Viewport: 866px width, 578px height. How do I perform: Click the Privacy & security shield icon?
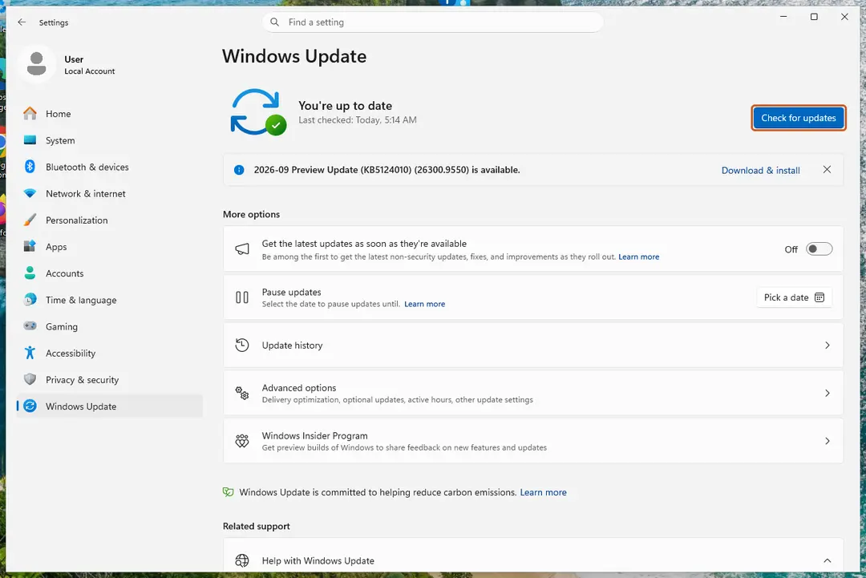click(x=30, y=379)
